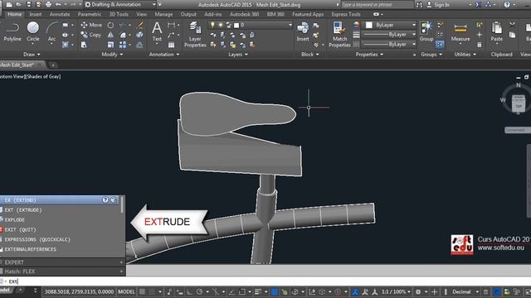
Task: Expand the Draw panel
Action: coord(32,55)
